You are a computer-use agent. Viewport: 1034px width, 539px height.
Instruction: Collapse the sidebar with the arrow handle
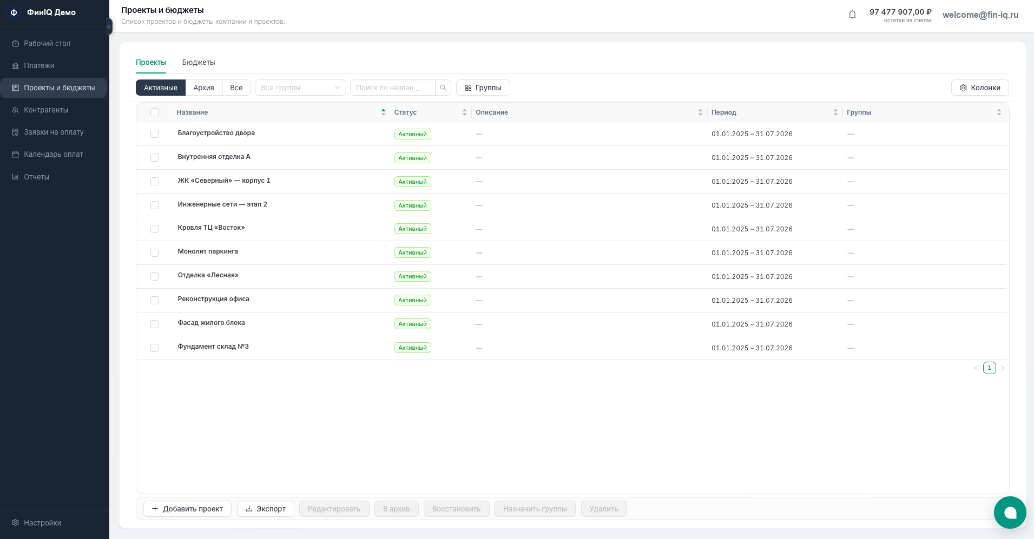pos(109,26)
